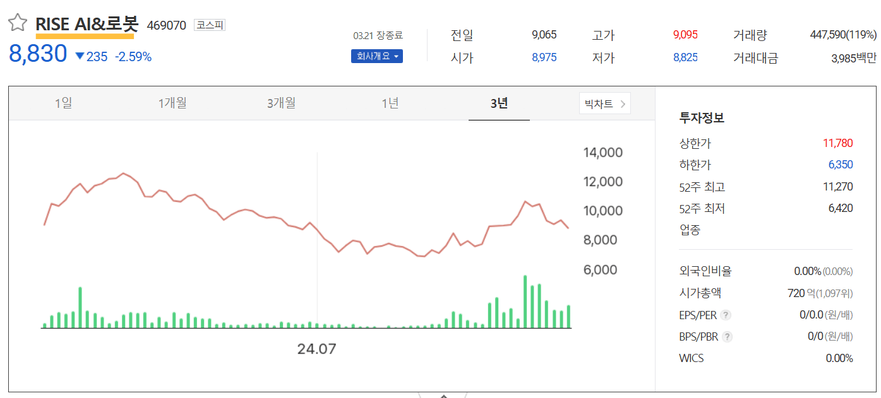This screenshot has width=881, height=398.
Task: Switch to the 1일 chart tab
Action: (x=63, y=103)
